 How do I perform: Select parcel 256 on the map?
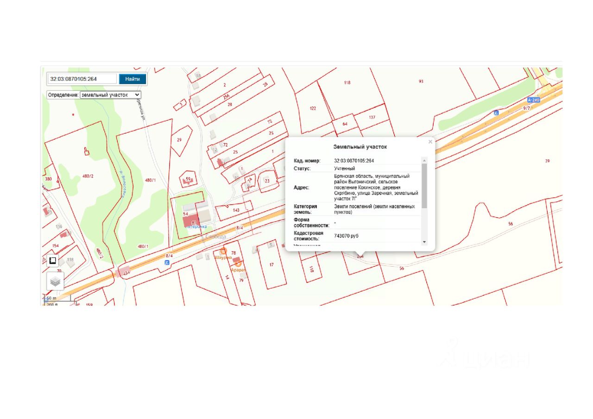point(226,97)
